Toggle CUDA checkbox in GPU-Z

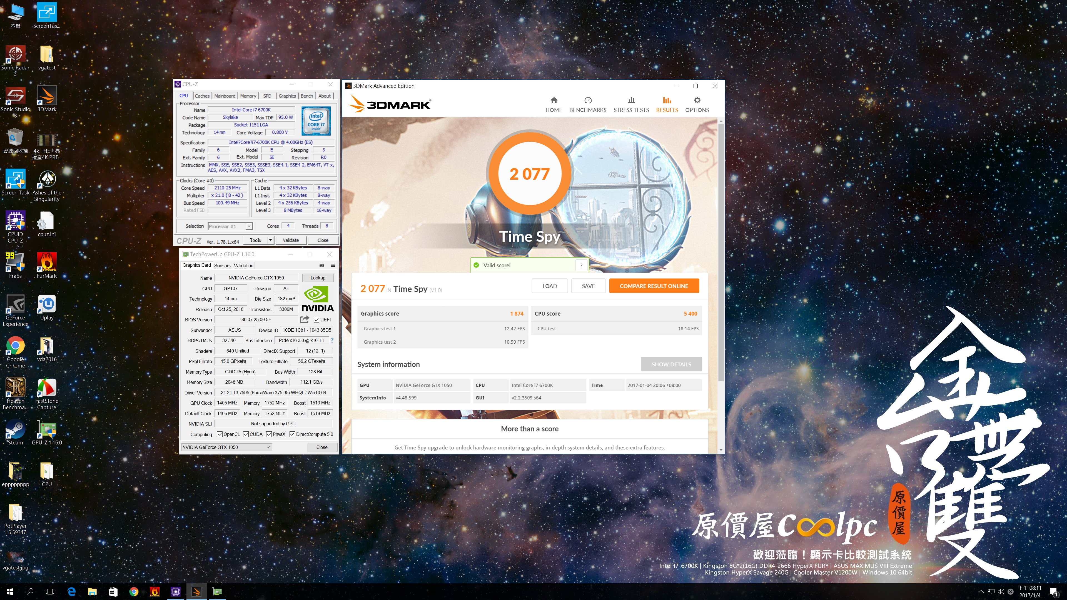coord(246,434)
